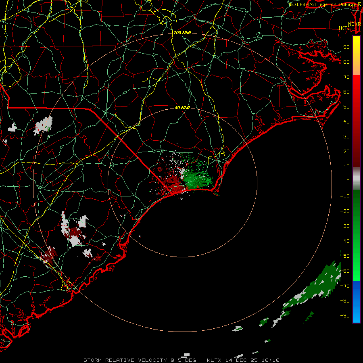Click the '50' value on the scale
Viewport: 363px width, 363px height.
click(346, 107)
